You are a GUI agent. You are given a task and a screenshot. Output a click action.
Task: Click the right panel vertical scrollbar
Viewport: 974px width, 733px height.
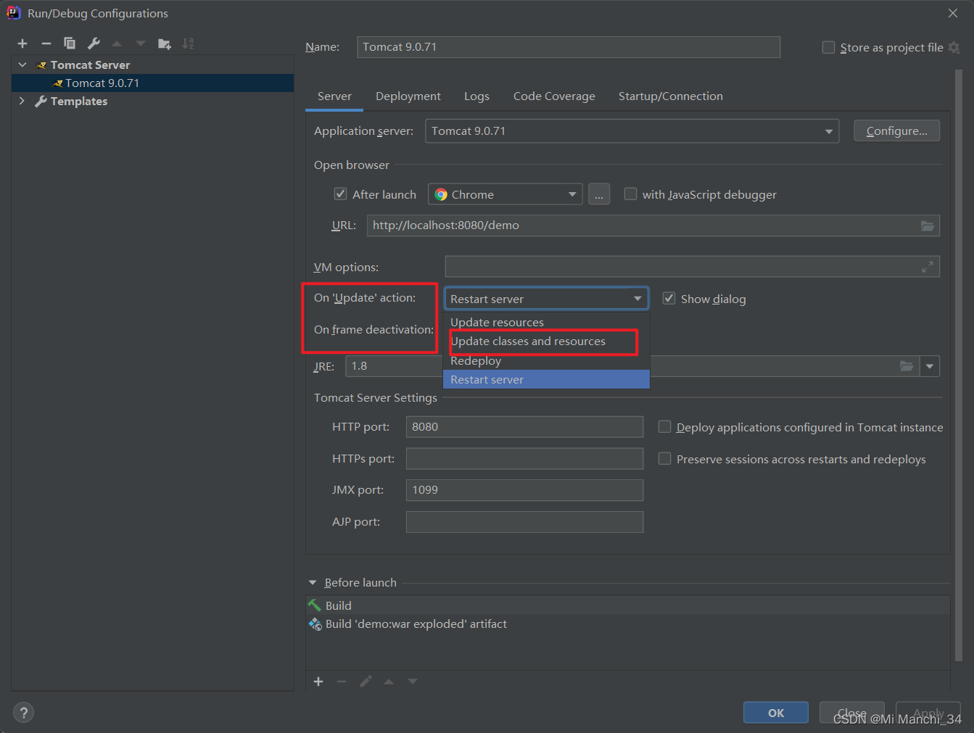pos(959,366)
